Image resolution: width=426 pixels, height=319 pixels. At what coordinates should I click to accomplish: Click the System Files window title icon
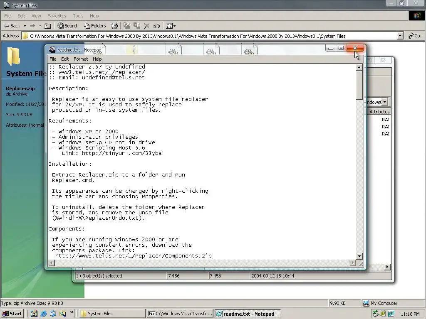coord(6,5)
